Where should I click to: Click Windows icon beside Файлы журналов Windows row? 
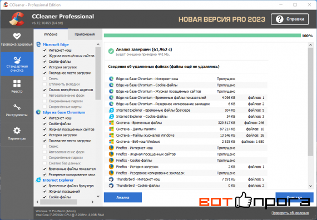click(111, 135)
